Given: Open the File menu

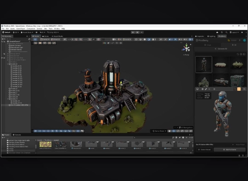Looking at the screenshot, I should click(3, 29).
